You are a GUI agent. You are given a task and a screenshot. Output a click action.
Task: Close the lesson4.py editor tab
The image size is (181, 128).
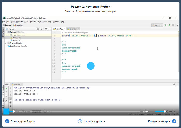coord(64,29)
